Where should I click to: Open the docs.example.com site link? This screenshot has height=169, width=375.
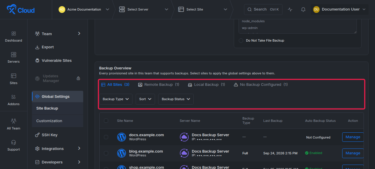tap(146, 135)
